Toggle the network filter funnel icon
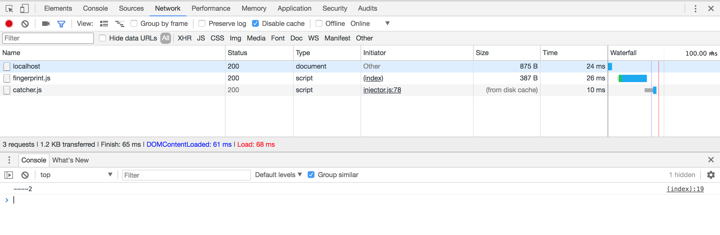 (61, 24)
